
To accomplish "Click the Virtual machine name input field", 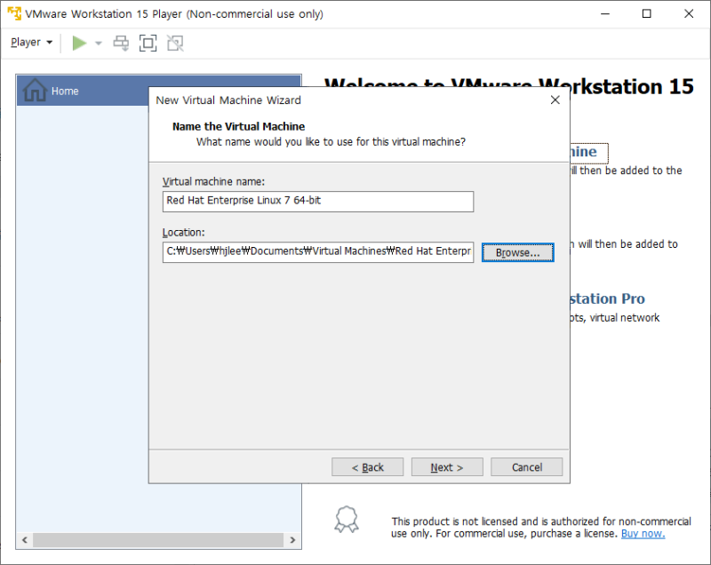I will pyautogui.click(x=318, y=201).
